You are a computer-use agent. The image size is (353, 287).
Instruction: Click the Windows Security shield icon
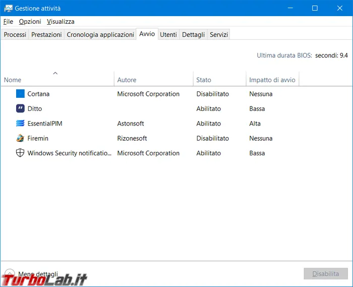[20, 153]
